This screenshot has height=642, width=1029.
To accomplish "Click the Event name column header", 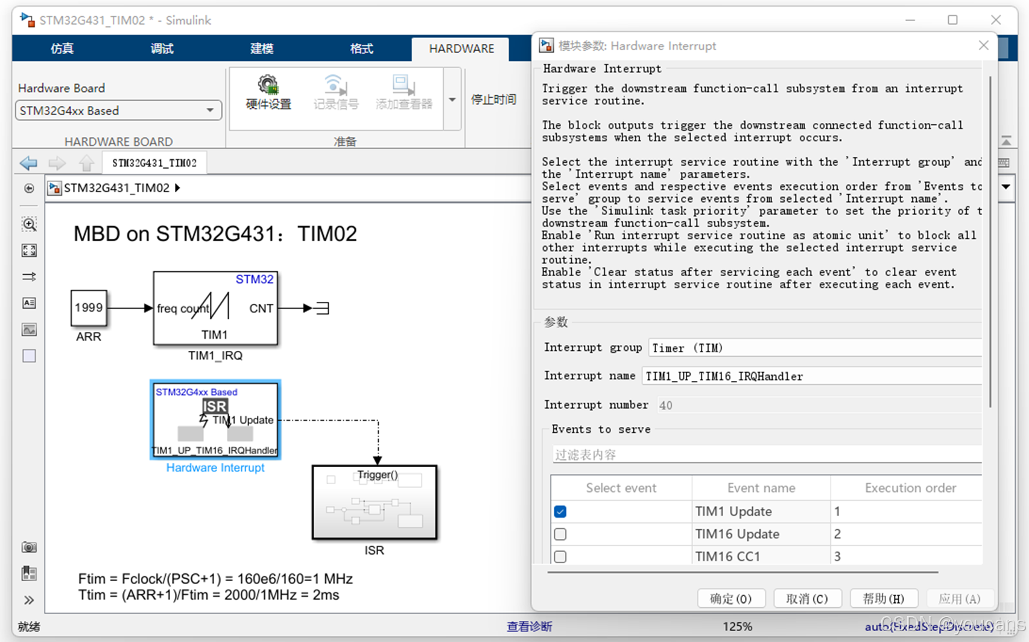I will coord(761,488).
